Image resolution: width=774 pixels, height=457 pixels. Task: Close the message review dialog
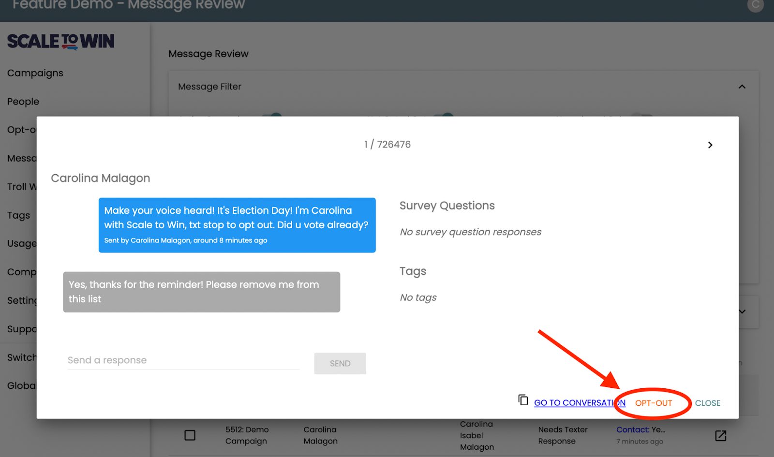point(708,403)
